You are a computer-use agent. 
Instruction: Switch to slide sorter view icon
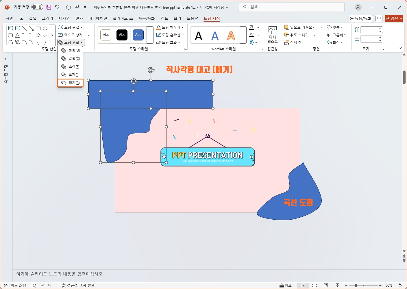click(x=314, y=286)
